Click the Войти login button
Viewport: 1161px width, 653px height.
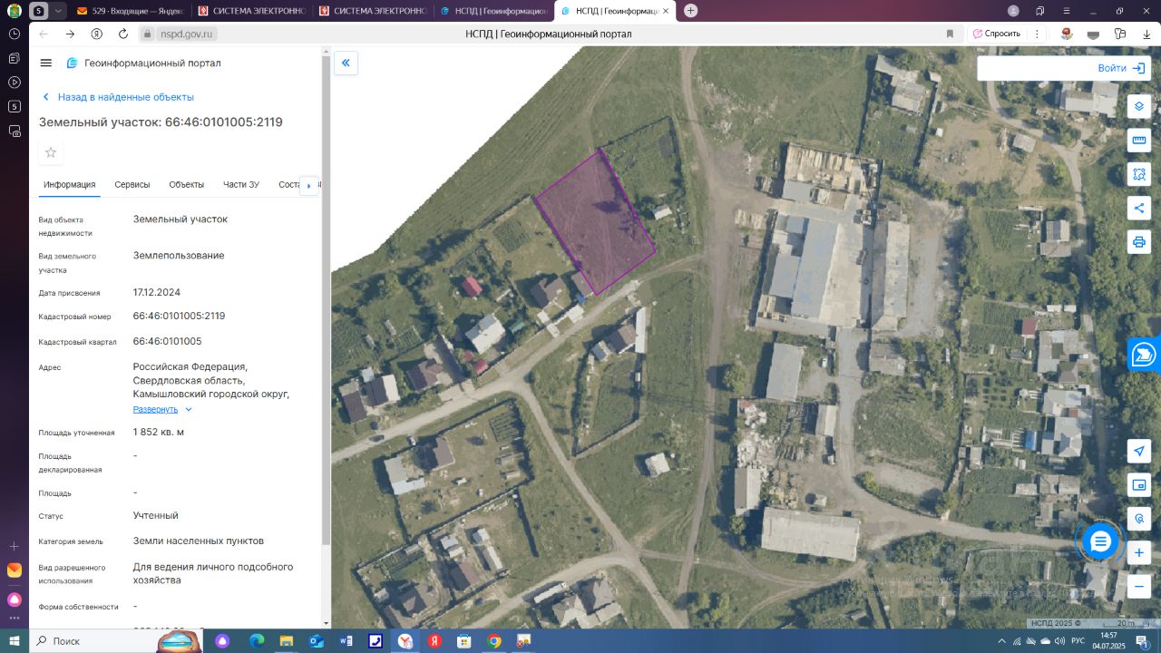(1121, 68)
